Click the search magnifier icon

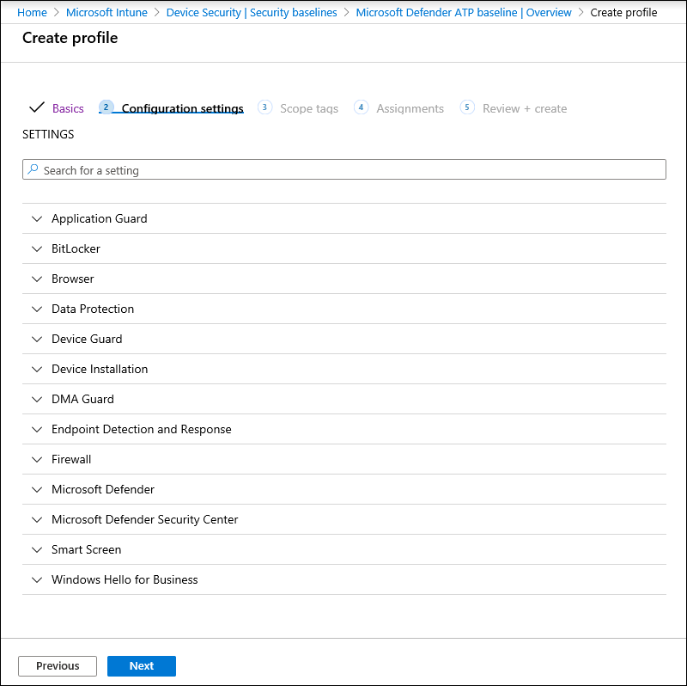[33, 170]
